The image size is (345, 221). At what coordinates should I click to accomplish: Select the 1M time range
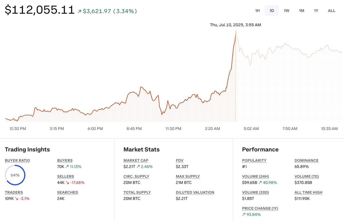tap(301, 11)
